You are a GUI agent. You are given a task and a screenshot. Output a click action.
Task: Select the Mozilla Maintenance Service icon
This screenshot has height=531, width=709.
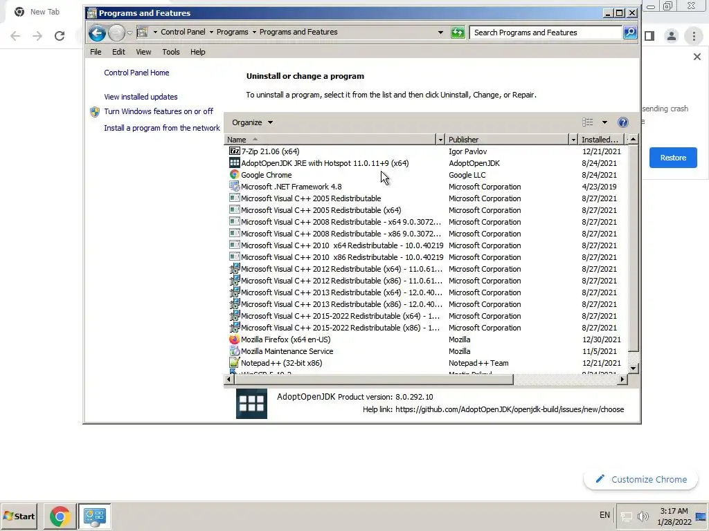pyautogui.click(x=234, y=351)
